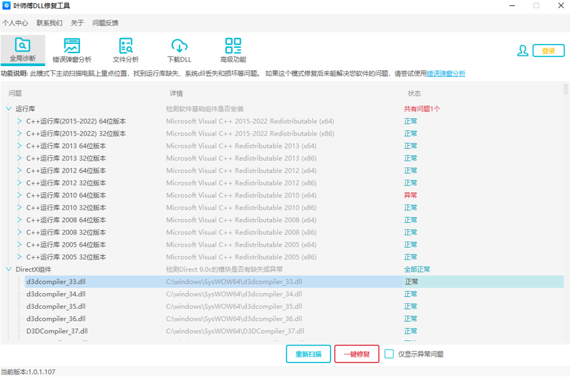This screenshot has height=377, width=570.
Task: Expand C++运行库(2015-2022) 64位版本 row
Action: point(19,121)
